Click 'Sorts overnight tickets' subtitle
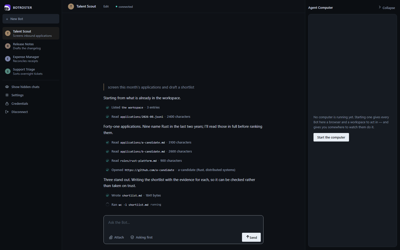The width and height of the screenshot is (400, 250). click(x=28, y=74)
